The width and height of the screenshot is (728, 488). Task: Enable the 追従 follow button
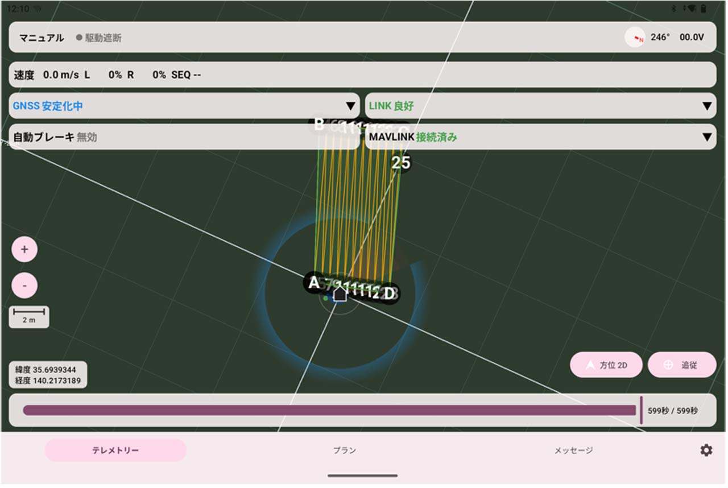click(x=682, y=365)
